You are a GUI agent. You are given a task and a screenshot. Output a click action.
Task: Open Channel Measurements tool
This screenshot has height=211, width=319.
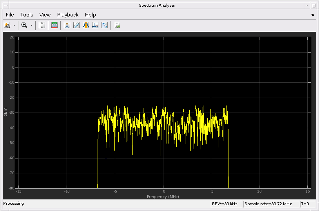pyautogui.click(x=86, y=25)
